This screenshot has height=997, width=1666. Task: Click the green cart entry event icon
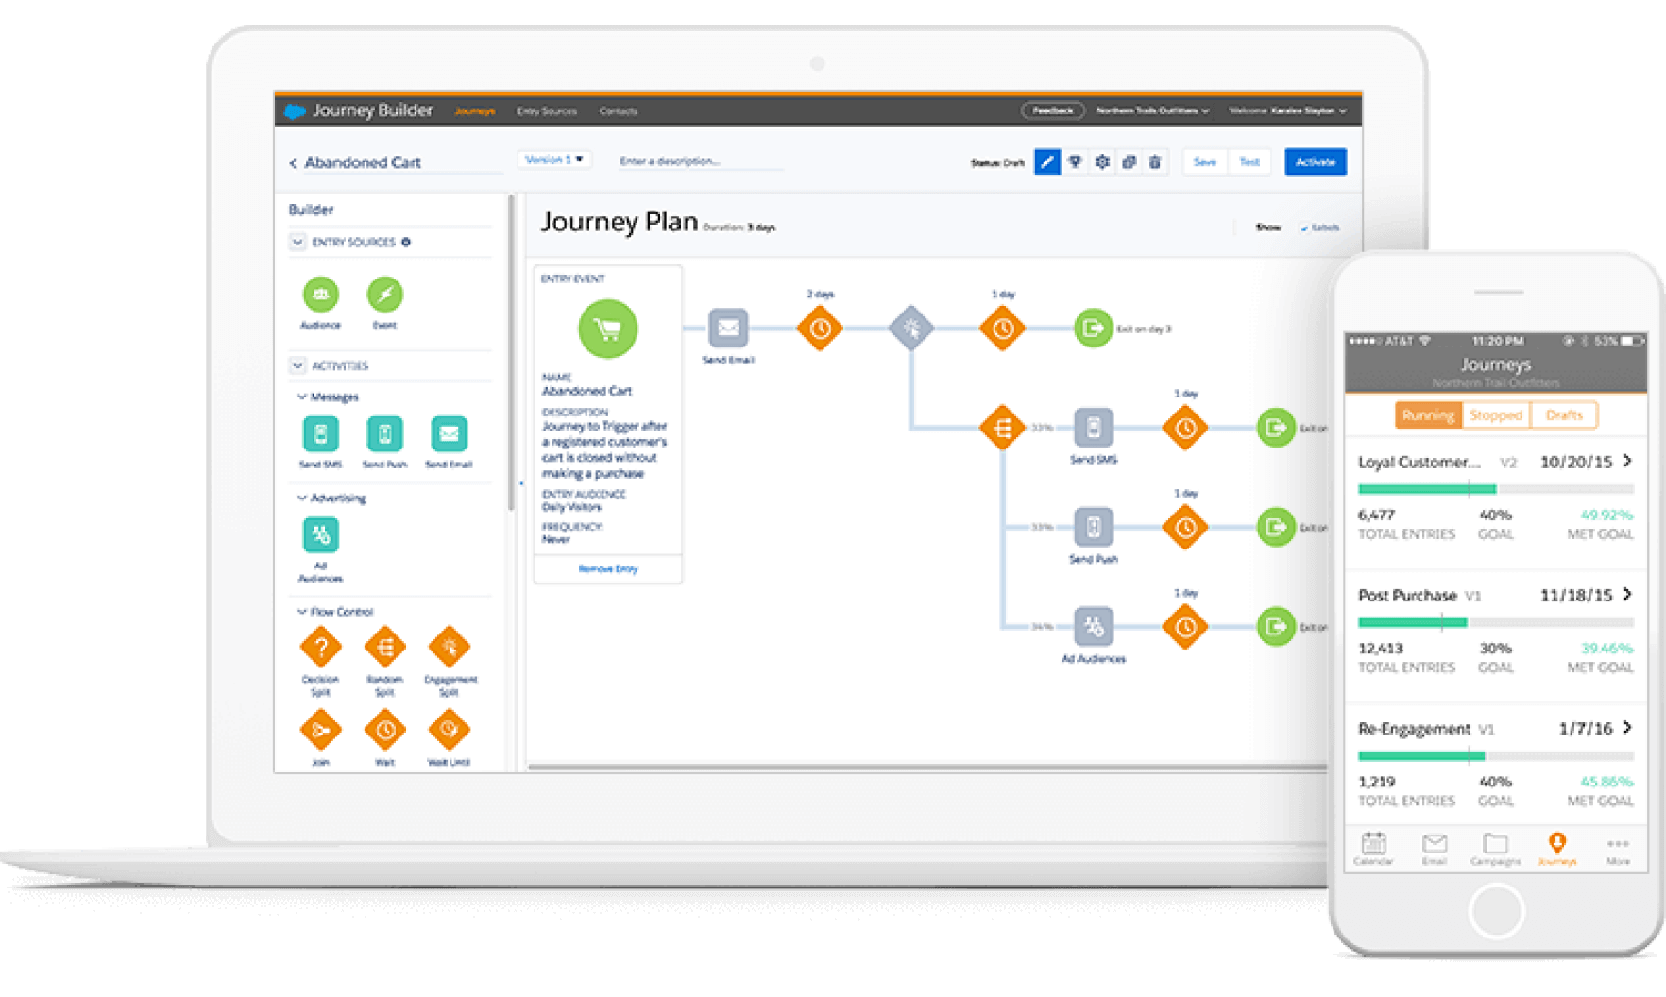tap(607, 329)
